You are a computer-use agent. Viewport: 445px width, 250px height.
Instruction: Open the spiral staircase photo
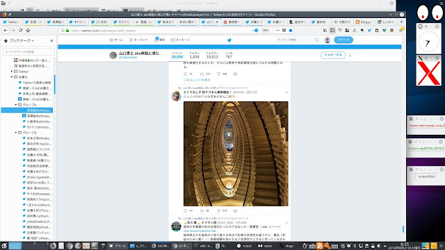coord(236,153)
